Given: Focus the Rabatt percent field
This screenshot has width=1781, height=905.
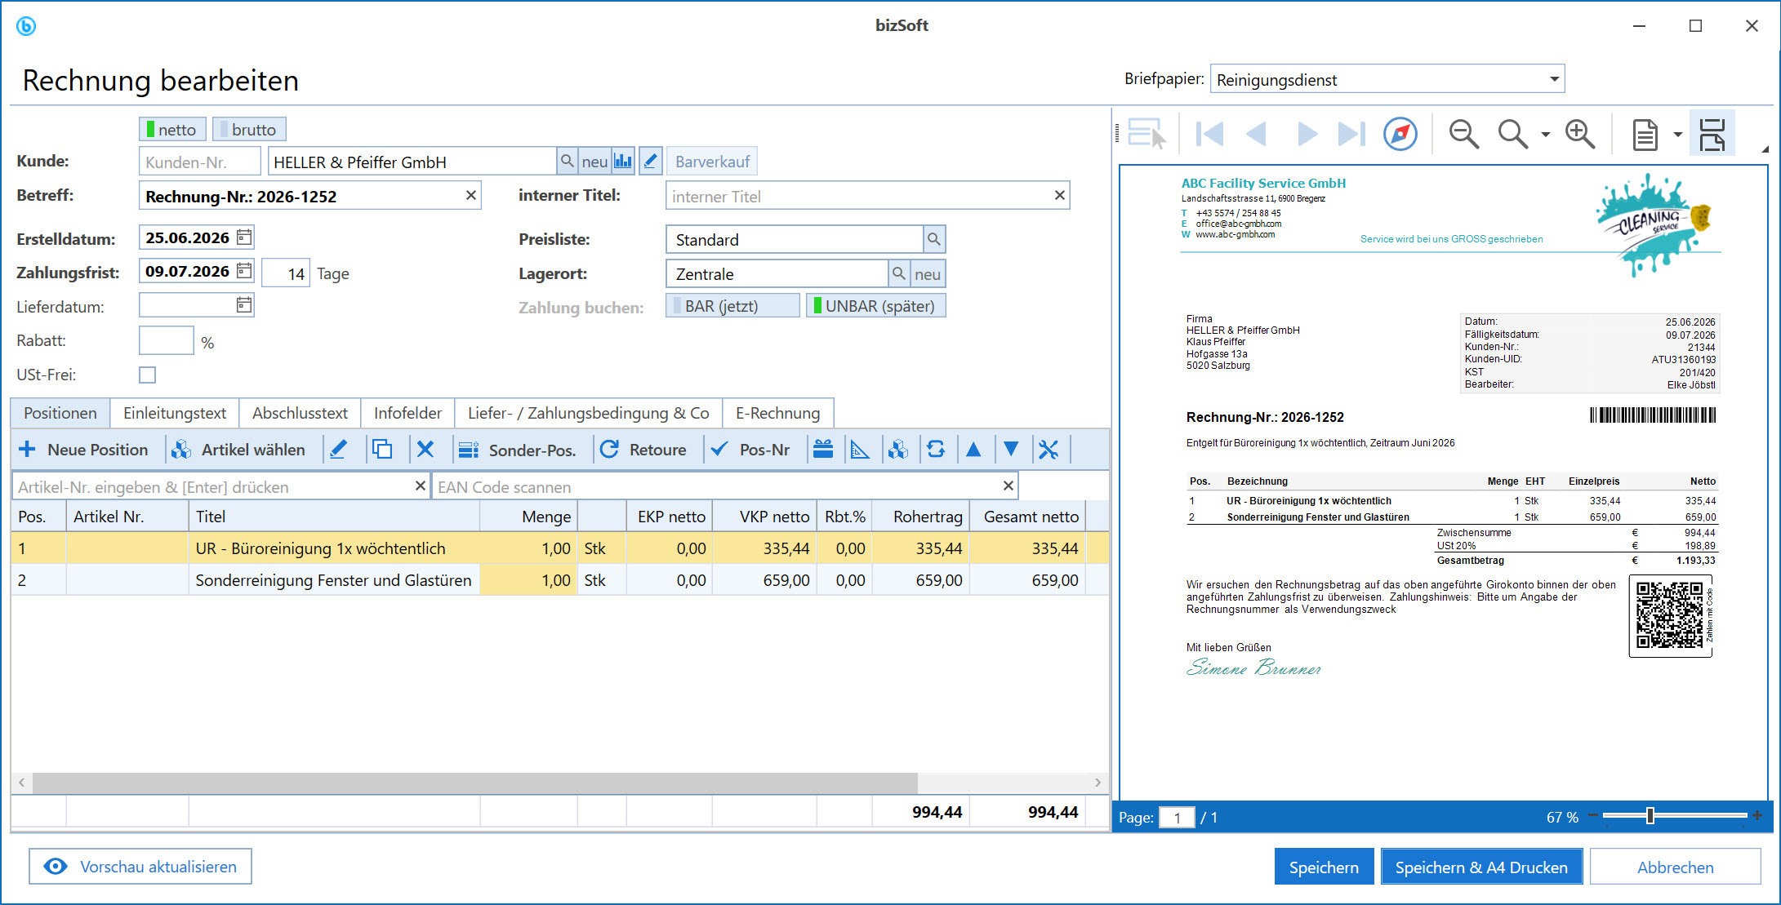Looking at the screenshot, I should [x=166, y=340].
